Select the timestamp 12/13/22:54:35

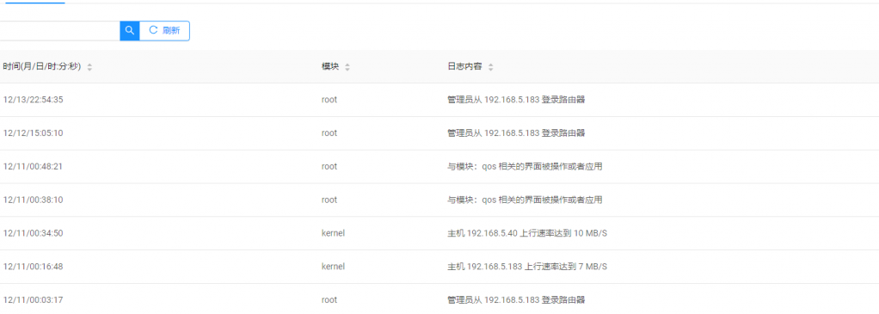tap(33, 100)
